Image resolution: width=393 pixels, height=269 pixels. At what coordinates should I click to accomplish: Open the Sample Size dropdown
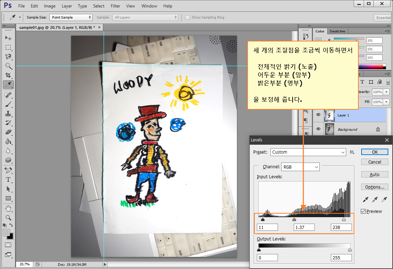click(x=71, y=17)
